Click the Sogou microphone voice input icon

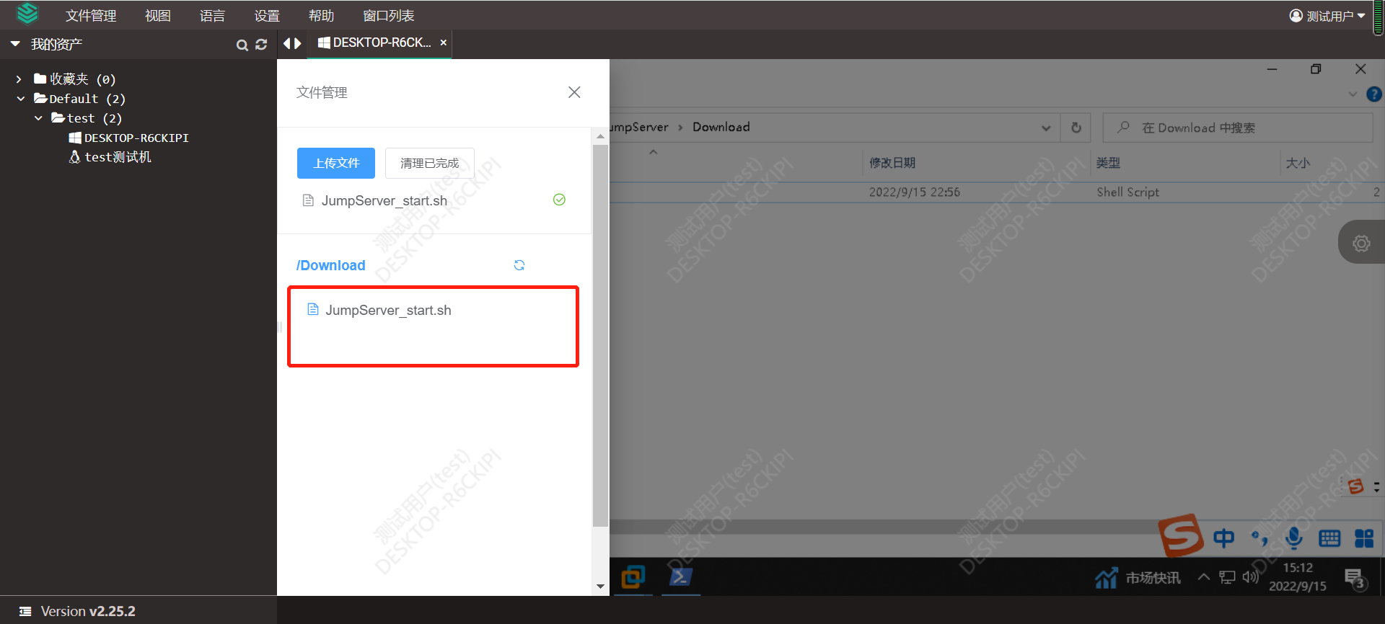[x=1294, y=538]
